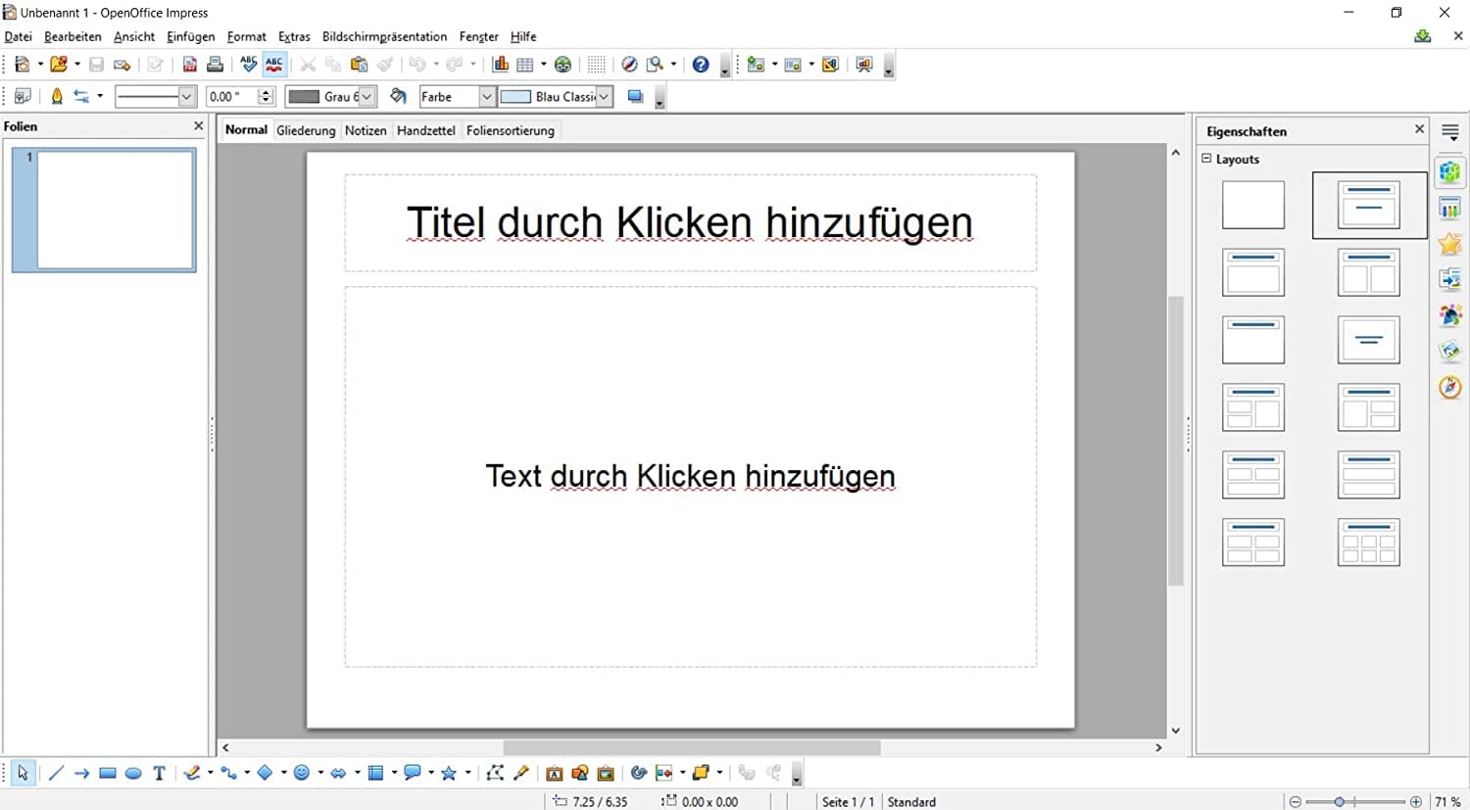Open the Bildschirmpräsentation menu
Screen dimensions: 1470x810
click(384, 36)
